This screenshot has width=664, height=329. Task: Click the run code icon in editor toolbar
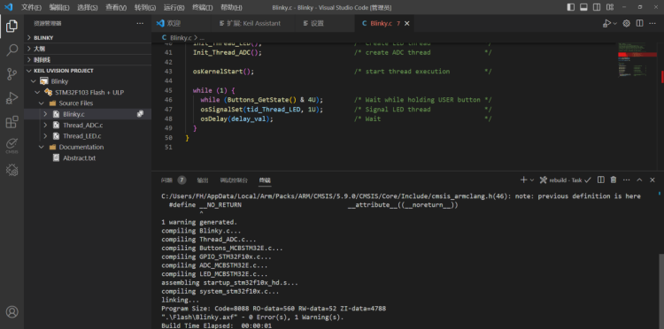606,24
